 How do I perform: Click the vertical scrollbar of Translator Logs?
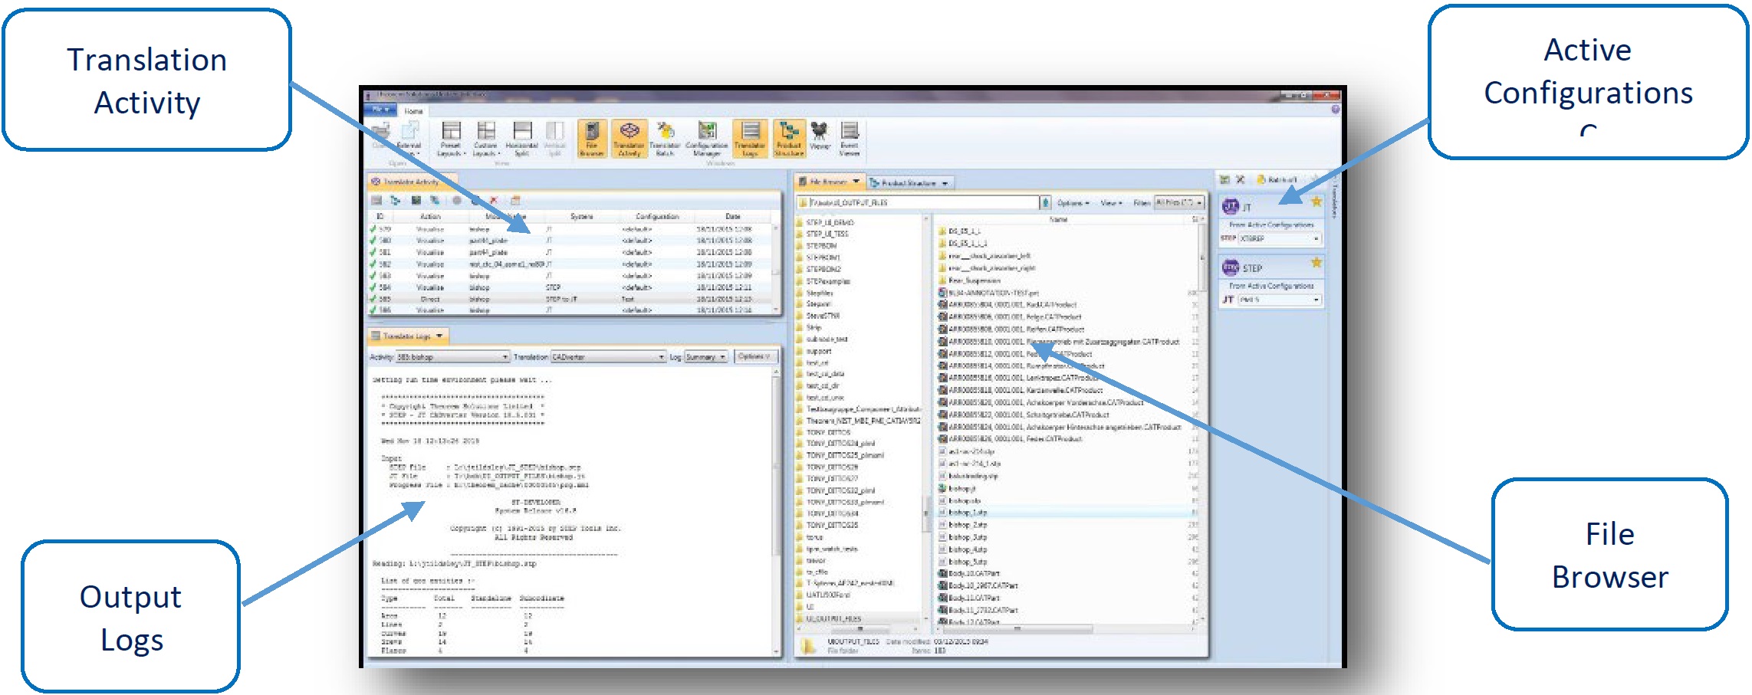pyautogui.click(x=776, y=512)
